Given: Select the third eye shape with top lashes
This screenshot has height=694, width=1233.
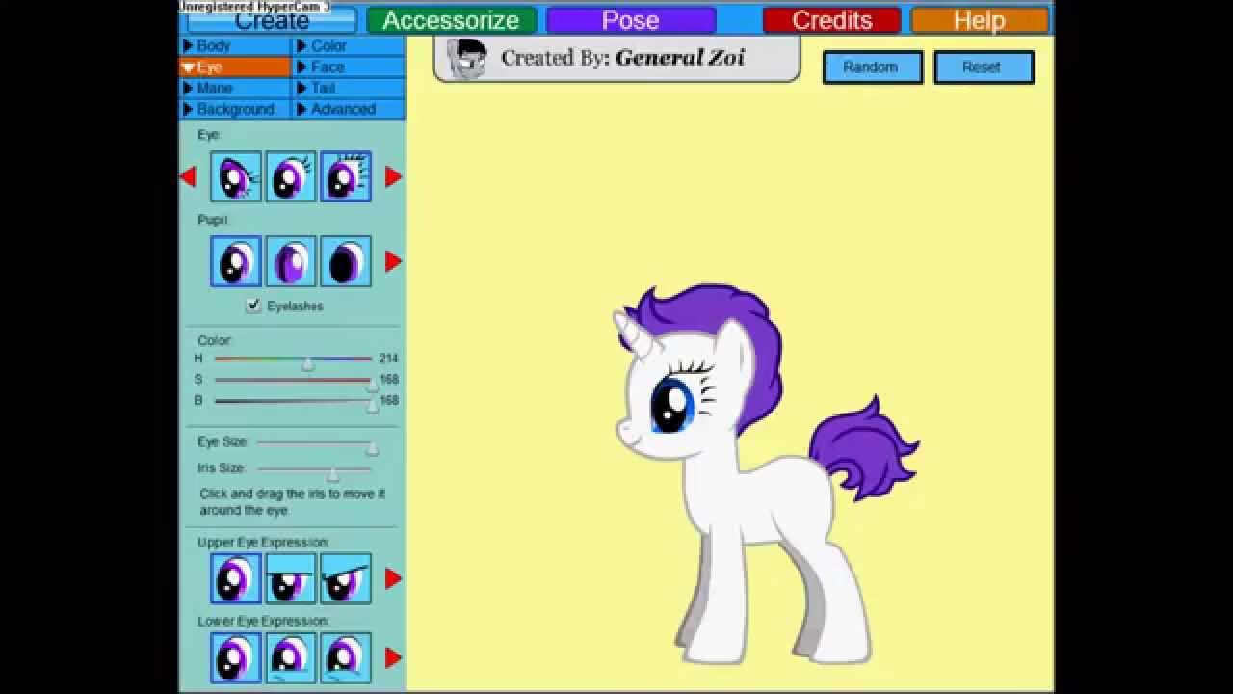Looking at the screenshot, I should click(x=346, y=177).
